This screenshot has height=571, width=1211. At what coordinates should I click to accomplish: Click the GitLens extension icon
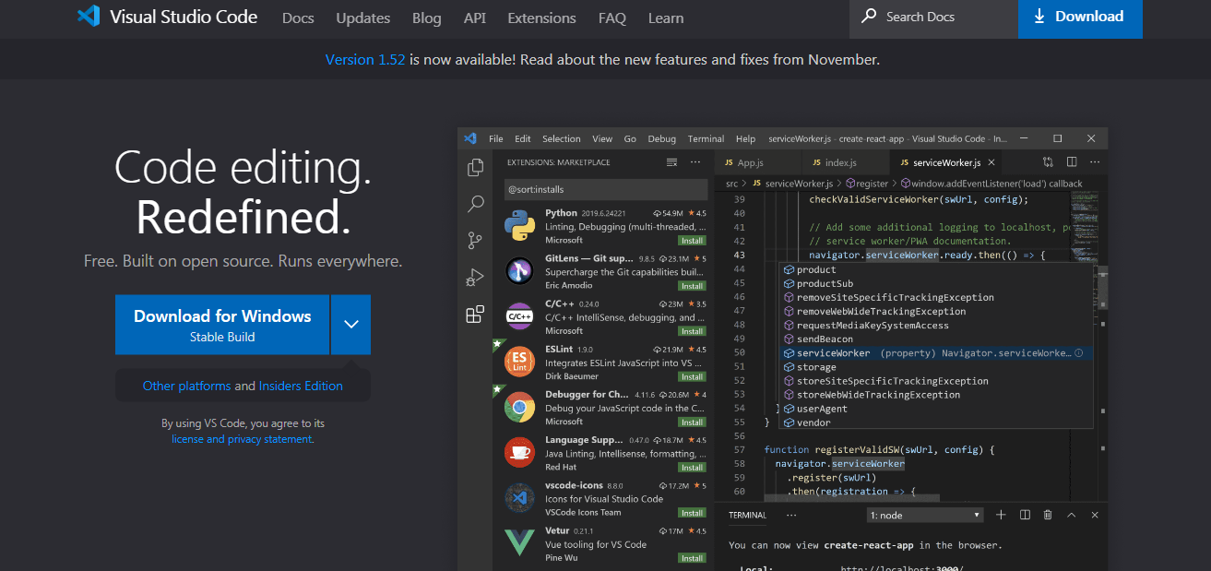[520, 271]
